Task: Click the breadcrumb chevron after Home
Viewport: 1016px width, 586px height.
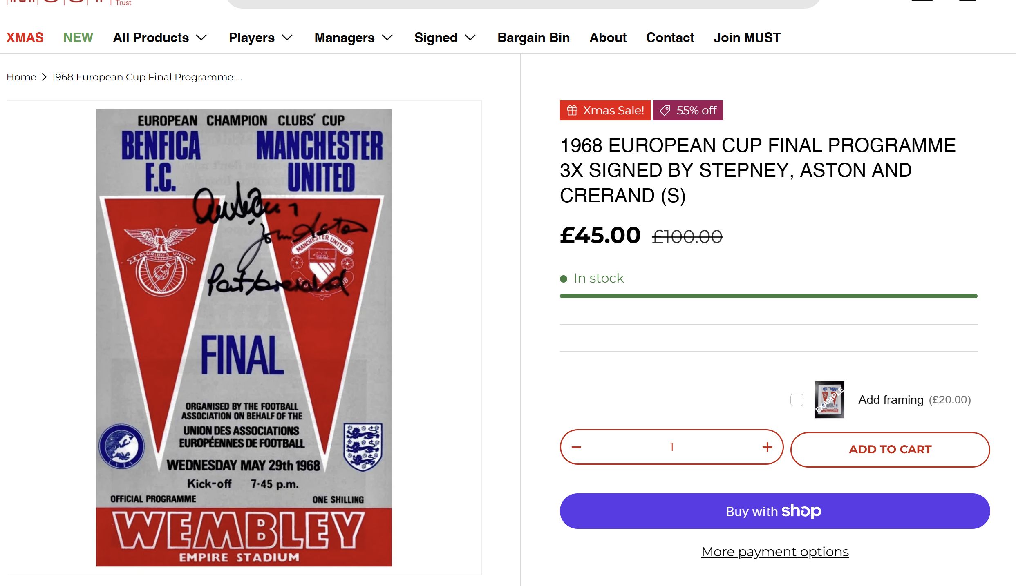Action: click(44, 77)
